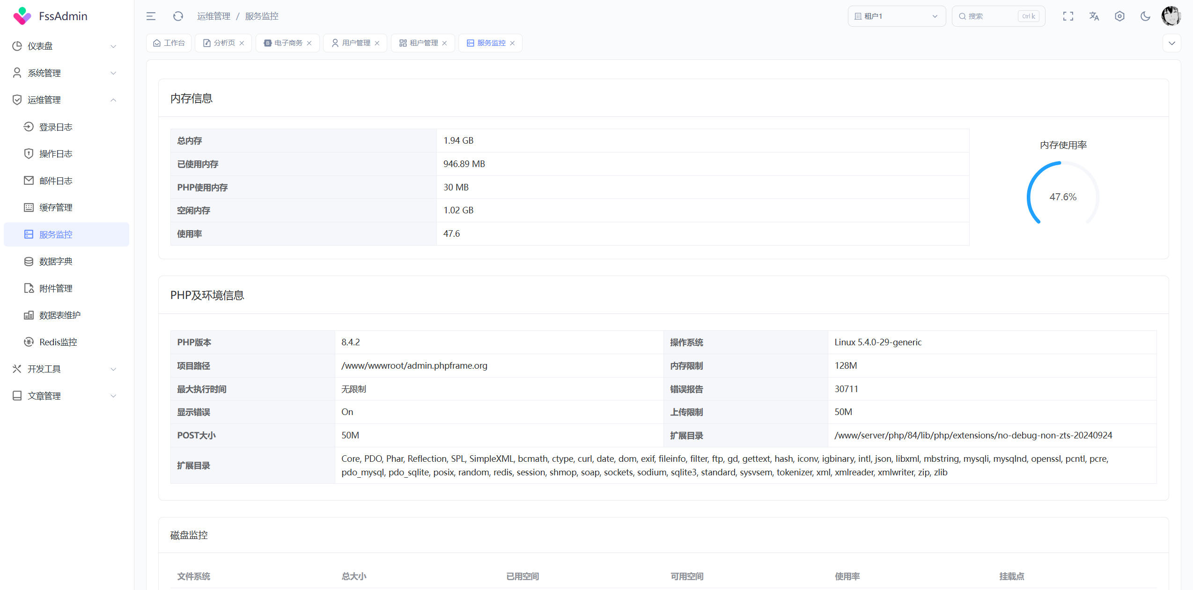
Task: Open 缓存管理 in sidebar
Action: coord(56,207)
